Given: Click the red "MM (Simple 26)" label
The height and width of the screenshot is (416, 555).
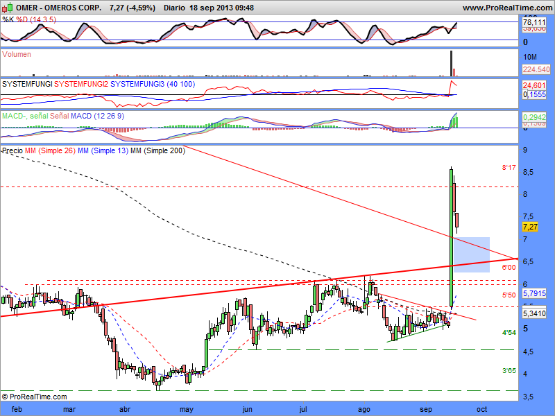Looking at the screenshot, I should (50, 150).
